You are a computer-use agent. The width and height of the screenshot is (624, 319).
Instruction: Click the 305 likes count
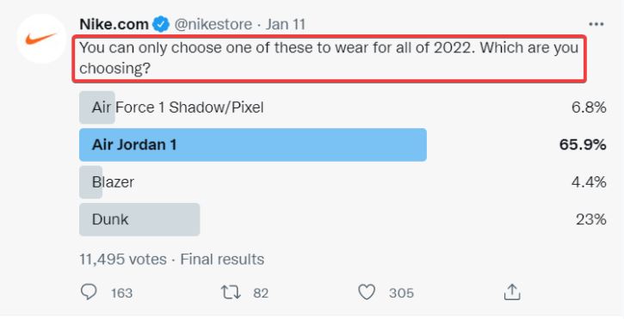click(401, 293)
